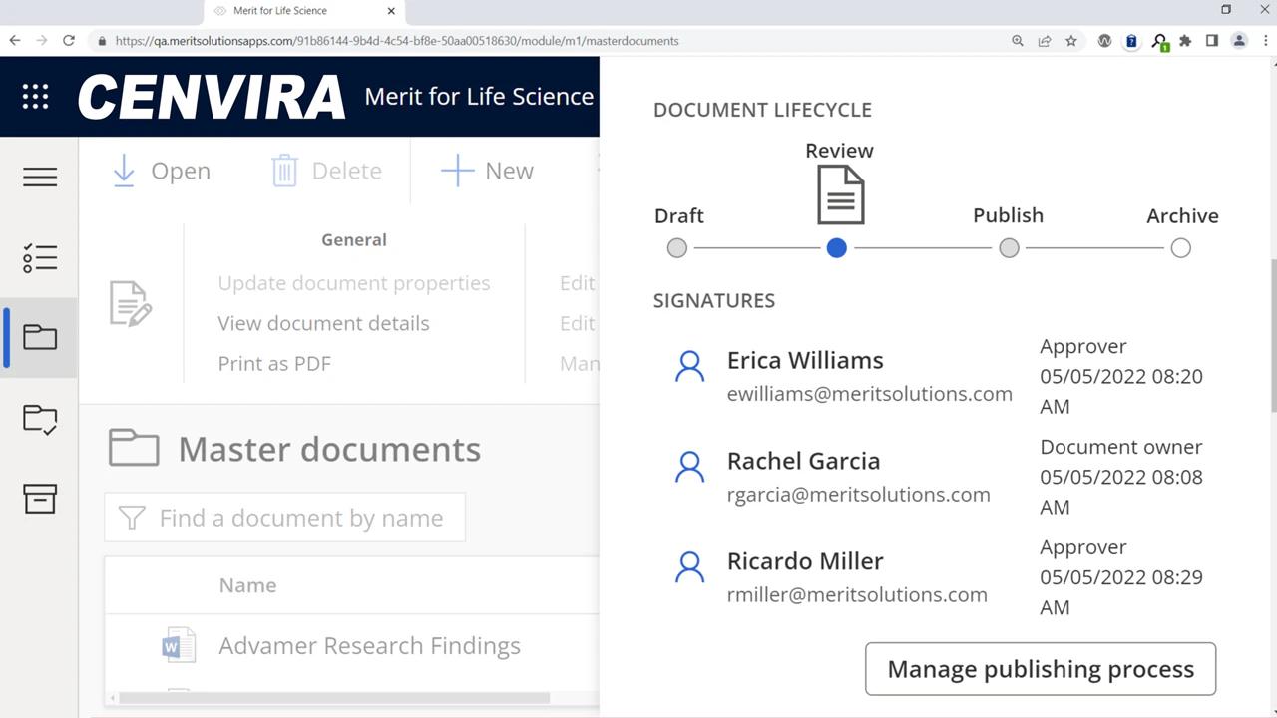Open the apps grid next to the CENVIRA logo
The width and height of the screenshot is (1277, 718).
(35, 96)
